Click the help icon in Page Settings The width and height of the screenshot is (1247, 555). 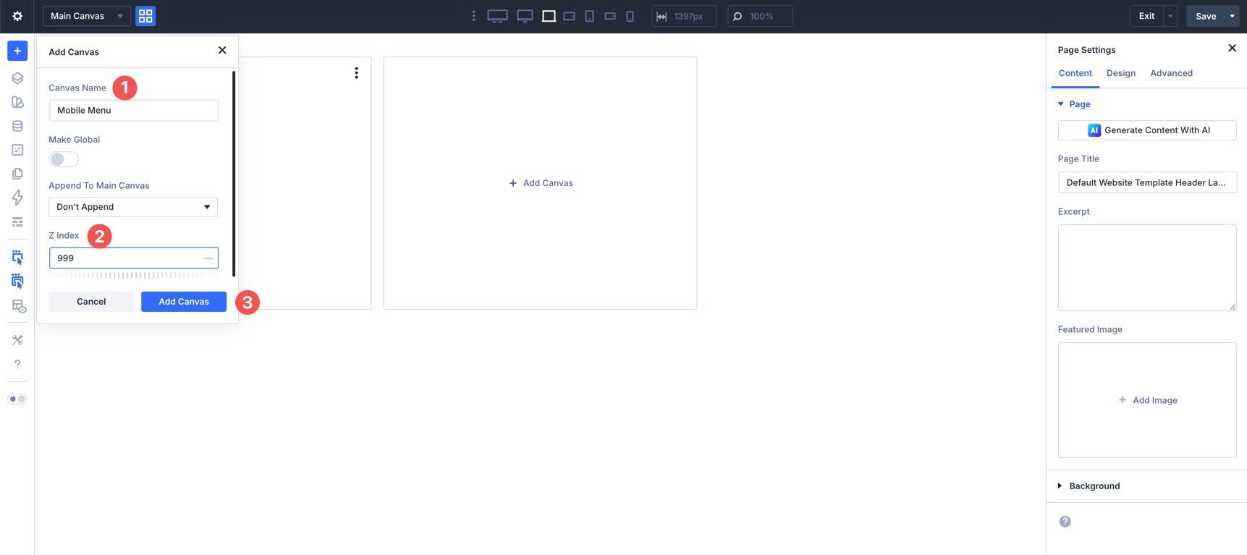pyautogui.click(x=1065, y=522)
